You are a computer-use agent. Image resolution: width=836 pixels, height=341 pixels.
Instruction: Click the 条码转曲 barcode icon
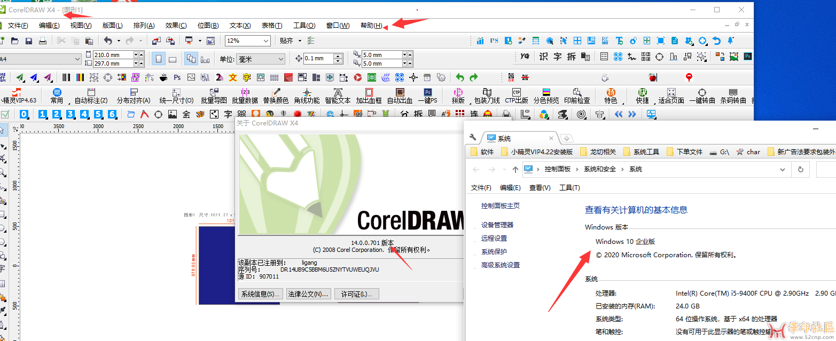tap(733, 96)
